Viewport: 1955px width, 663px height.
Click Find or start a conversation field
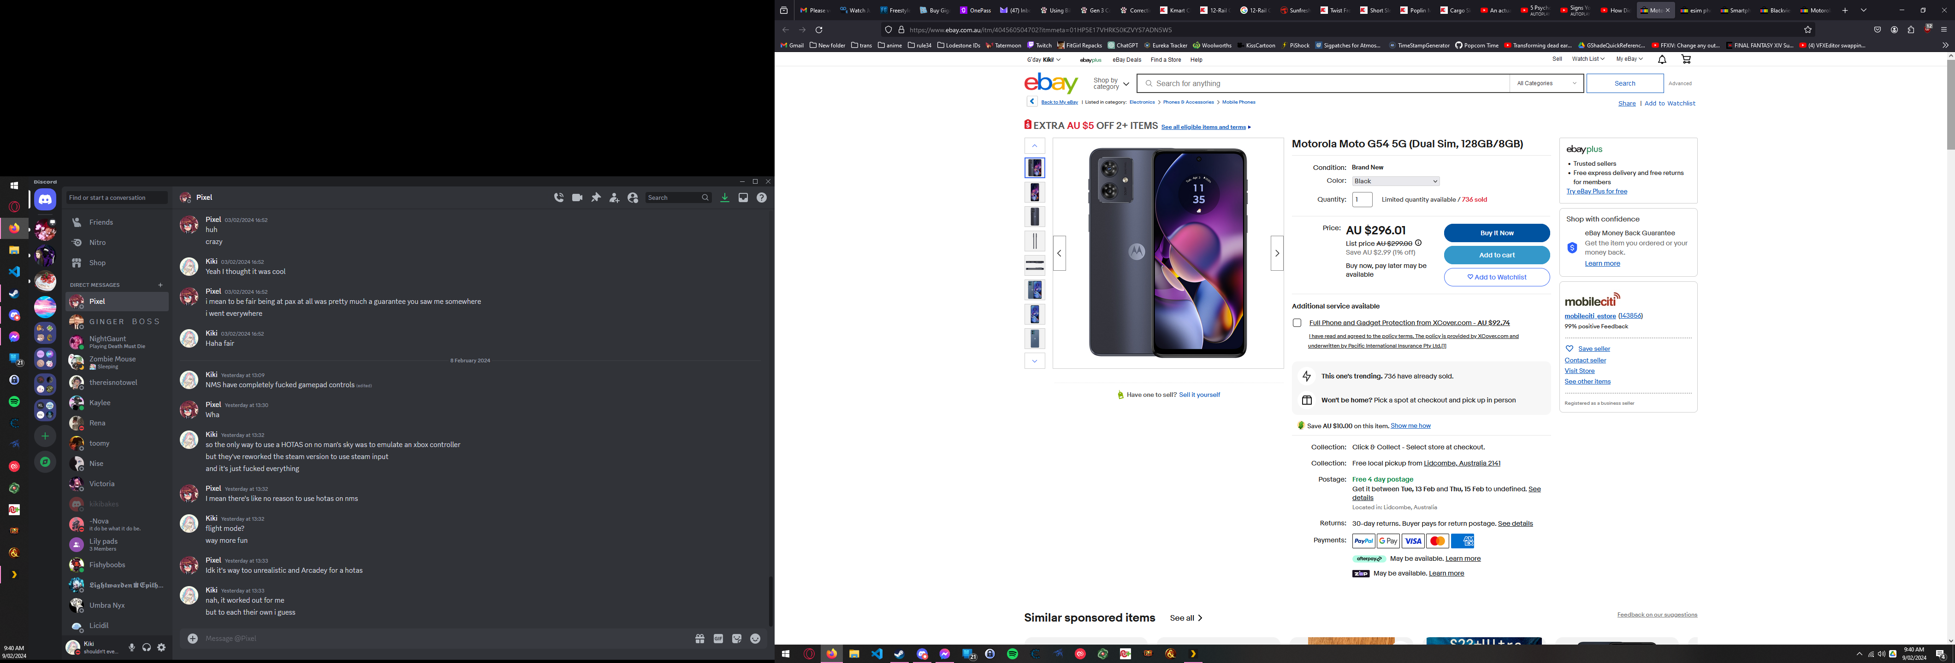(x=116, y=198)
